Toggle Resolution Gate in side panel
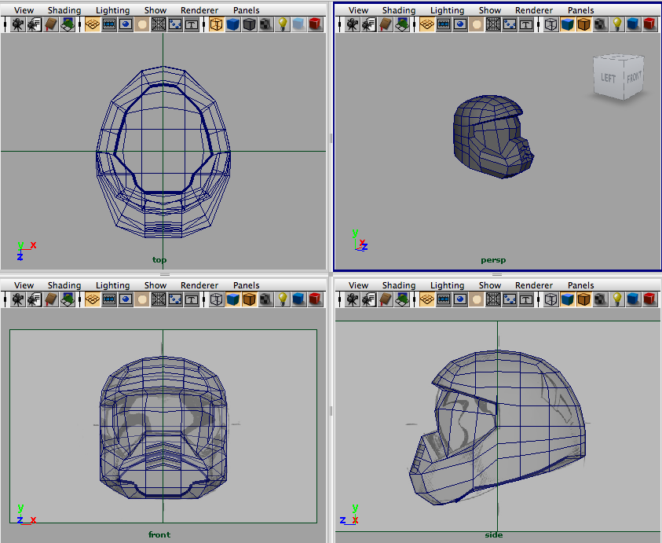The height and width of the screenshot is (543, 662). [x=460, y=299]
